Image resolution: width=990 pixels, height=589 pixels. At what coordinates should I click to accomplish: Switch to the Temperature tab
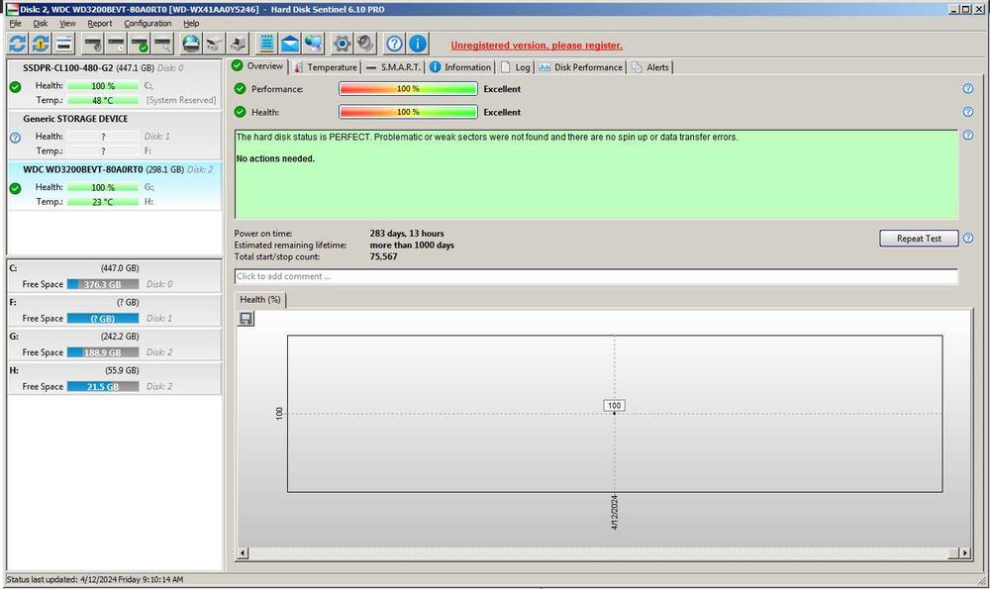(x=325, y=67)
